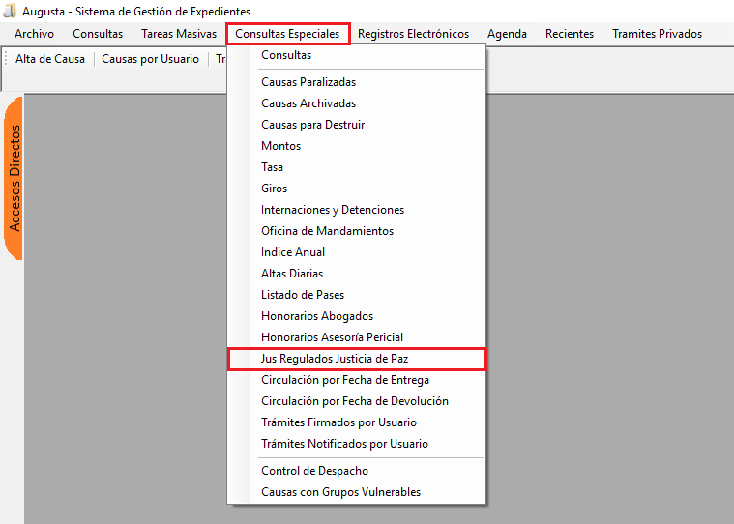Click Causas por Usuario toolbar button
The height and width of the screenshot is (524, 734).
[150, 59]
